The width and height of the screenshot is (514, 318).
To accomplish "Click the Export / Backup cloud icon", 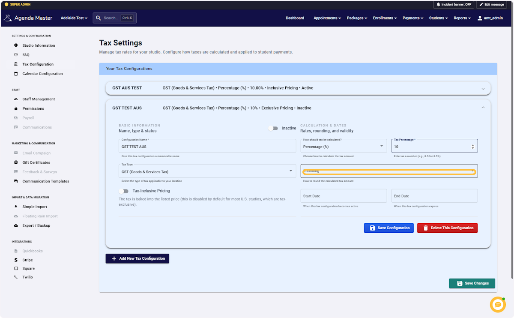I will point(16,225).
